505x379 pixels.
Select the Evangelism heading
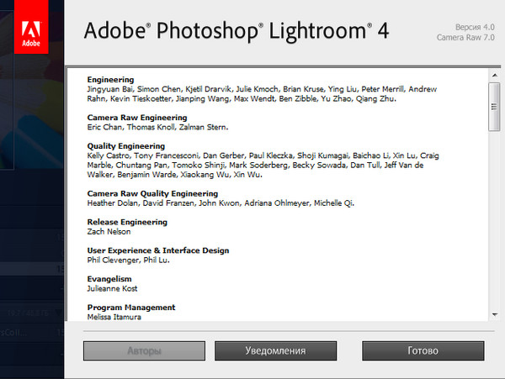111,279
